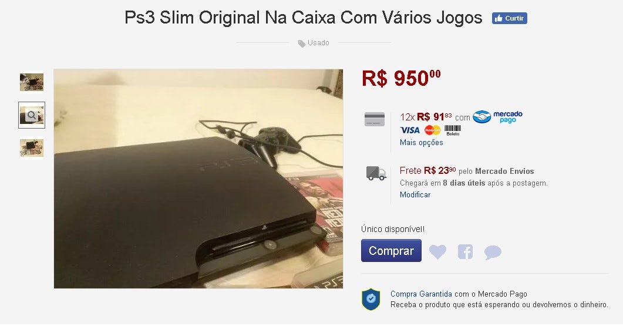Screen dimensions: 623x326
Task: Select the third product thumbnail
Action: click(x=32, y=148)
